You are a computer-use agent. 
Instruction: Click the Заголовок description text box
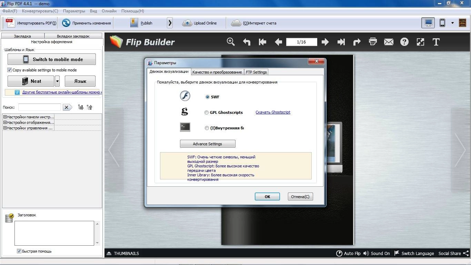[x=54, y=233]
